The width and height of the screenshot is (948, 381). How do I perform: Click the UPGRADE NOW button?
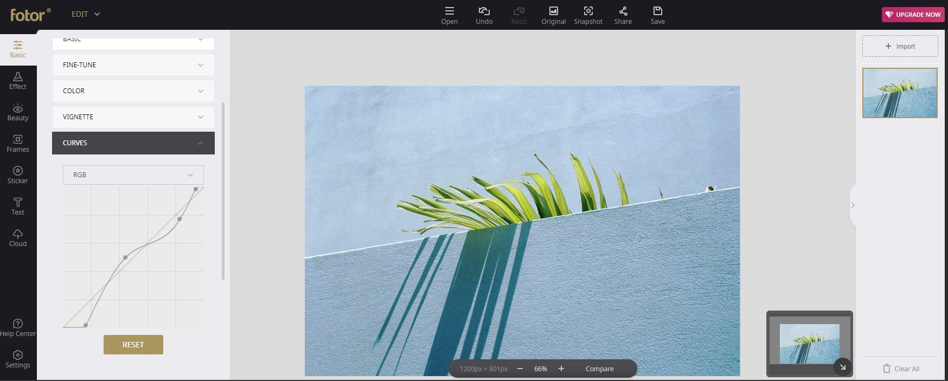point(913,15)
